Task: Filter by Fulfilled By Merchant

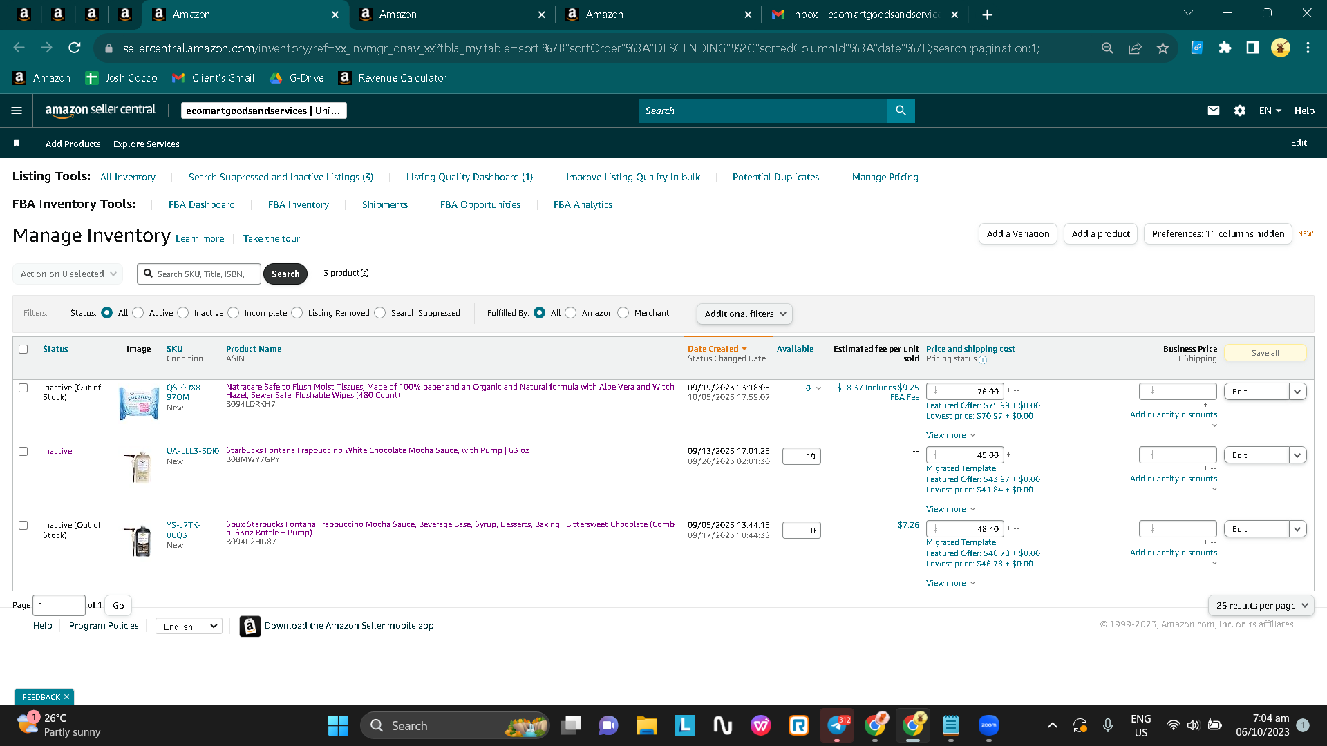Action: [623, 313]
